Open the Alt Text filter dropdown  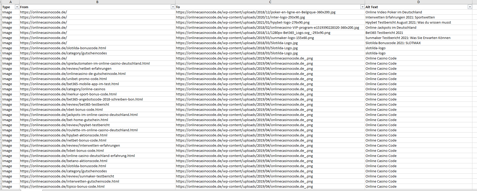click(x=470, y=7)
